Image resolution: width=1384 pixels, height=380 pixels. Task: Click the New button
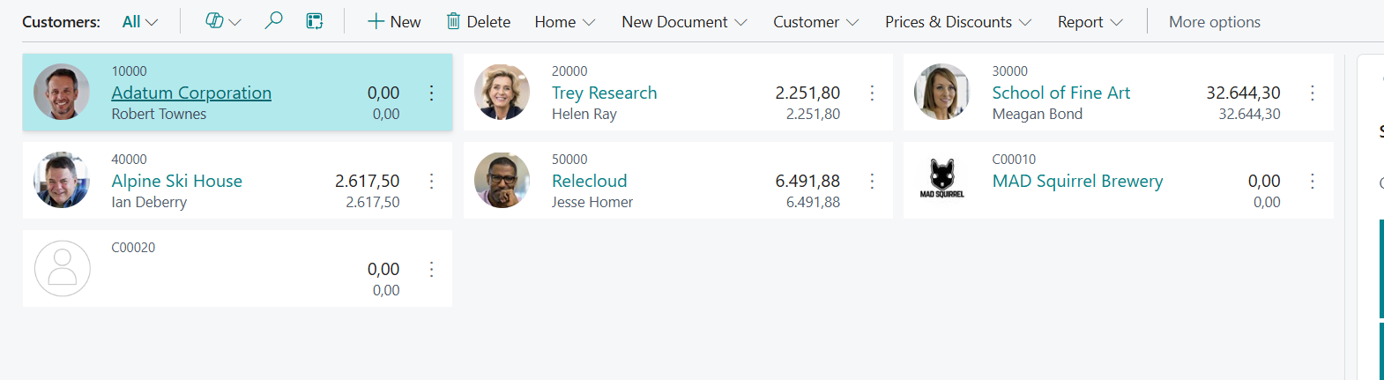click(x=394, y=21)
